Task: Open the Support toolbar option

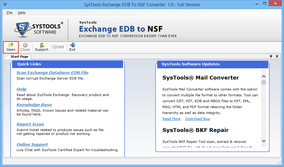Action: pos(41,47)
